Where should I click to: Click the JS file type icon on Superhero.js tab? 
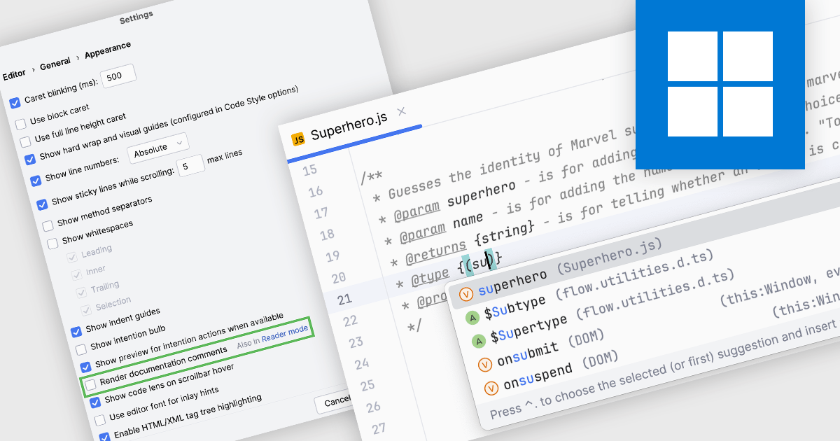[x=297, y=137]
